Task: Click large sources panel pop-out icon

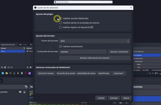Action: point(26,87)
